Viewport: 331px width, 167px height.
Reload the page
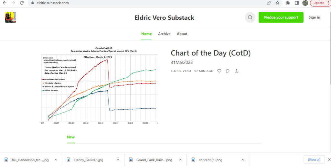pyautogui.click(x=22, y=3)
